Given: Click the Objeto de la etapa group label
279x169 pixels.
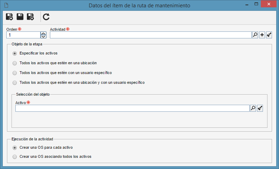Looking at the screenshot, I should [x=27, y=44].
